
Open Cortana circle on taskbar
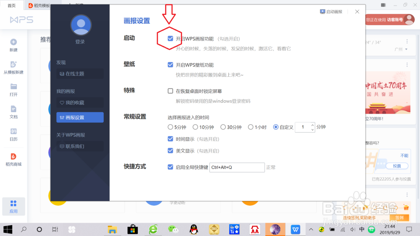pyautogui.click(x=39, y=229)
